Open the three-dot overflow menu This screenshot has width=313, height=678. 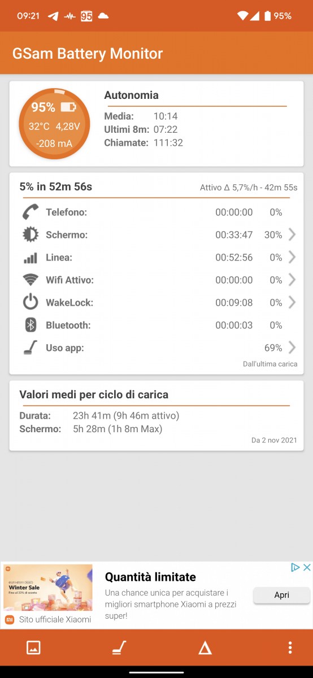290,647
